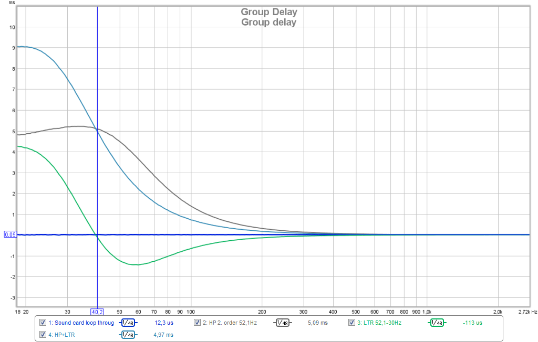
Task: Open 1/48 smoothing icon for Sound card trace
Action: [128, 323]
